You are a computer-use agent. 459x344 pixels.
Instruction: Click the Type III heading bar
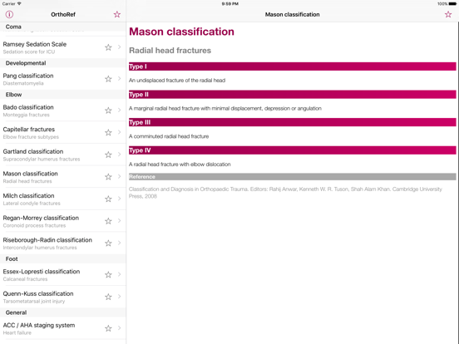[292, 122]
